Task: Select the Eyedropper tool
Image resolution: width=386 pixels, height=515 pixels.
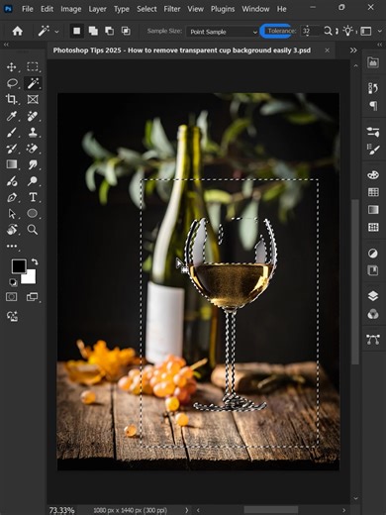Action: [x=12, y=116]
